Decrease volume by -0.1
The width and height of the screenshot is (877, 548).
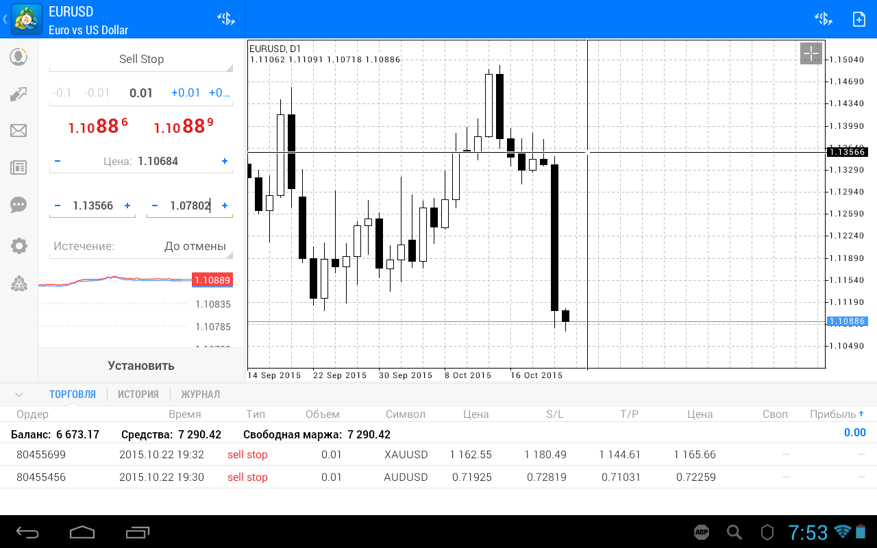click(62, 93)
